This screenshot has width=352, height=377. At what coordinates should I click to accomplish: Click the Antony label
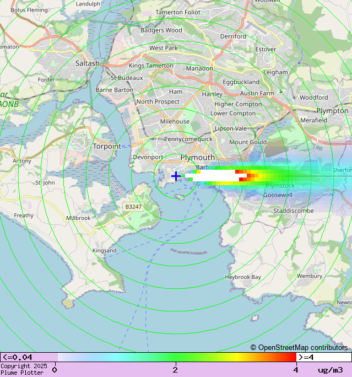coord(22,161)
